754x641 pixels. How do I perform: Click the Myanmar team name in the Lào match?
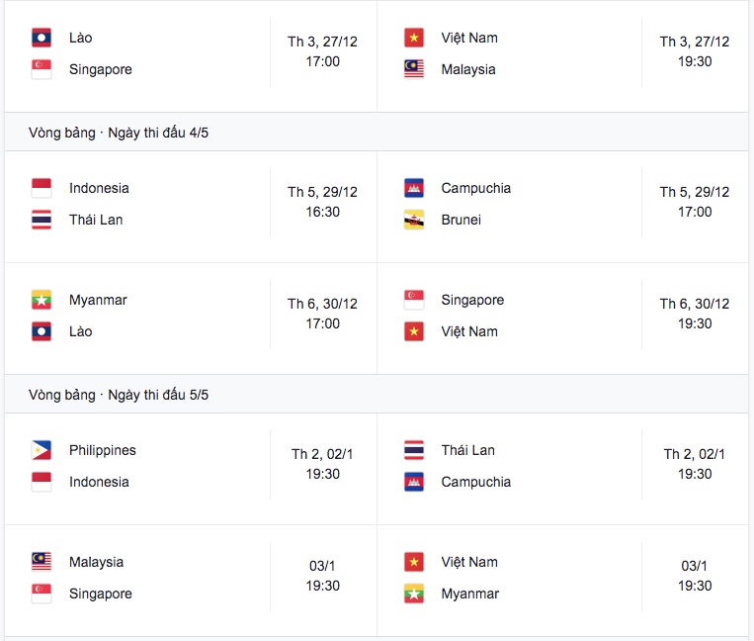point(98,300)
